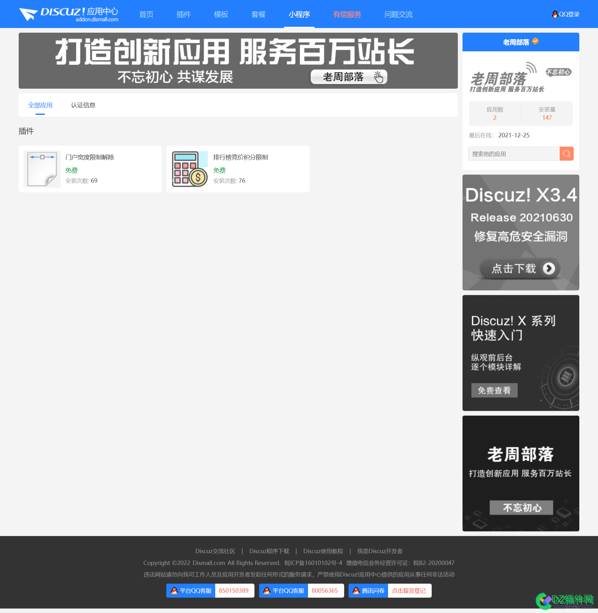The height and width of the screenshot is (613, 598).
Task: Click the 安装次数: 76 text
Action: 229,181
